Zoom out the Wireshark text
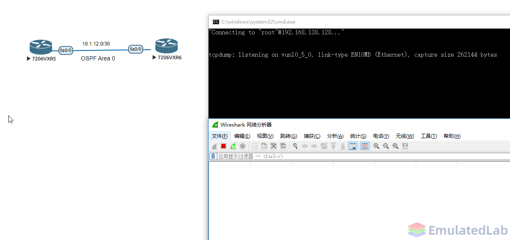Viewport: 510px width, 240px height. click(386, 146)
